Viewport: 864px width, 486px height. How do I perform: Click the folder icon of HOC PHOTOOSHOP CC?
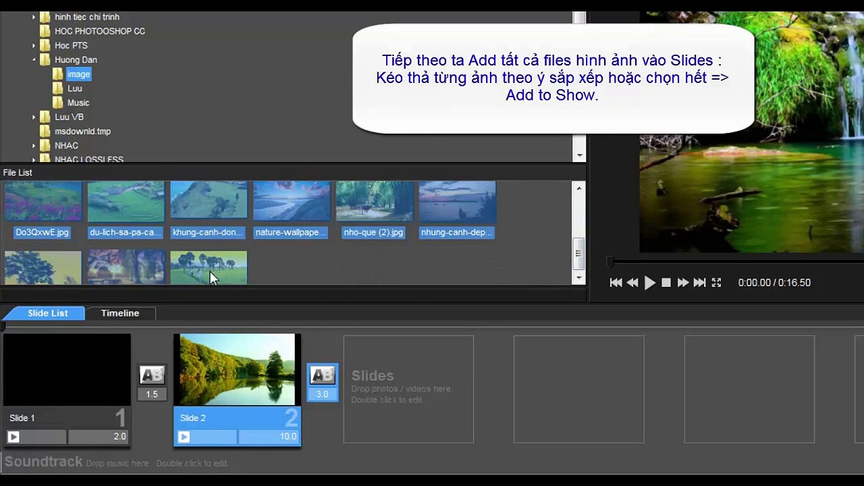[45, 31]
